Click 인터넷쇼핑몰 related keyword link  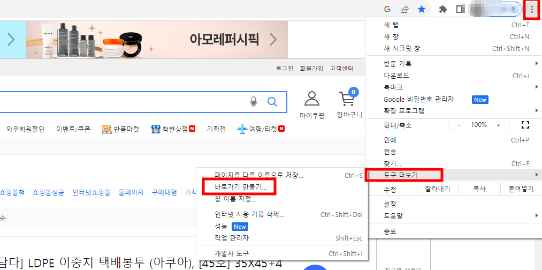pyautogui.click(x=91, y=192)
